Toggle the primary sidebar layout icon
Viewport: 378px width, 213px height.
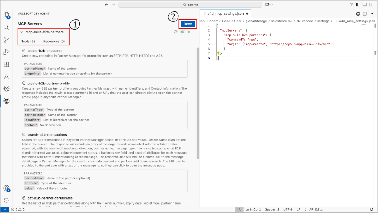coord(358,5)
